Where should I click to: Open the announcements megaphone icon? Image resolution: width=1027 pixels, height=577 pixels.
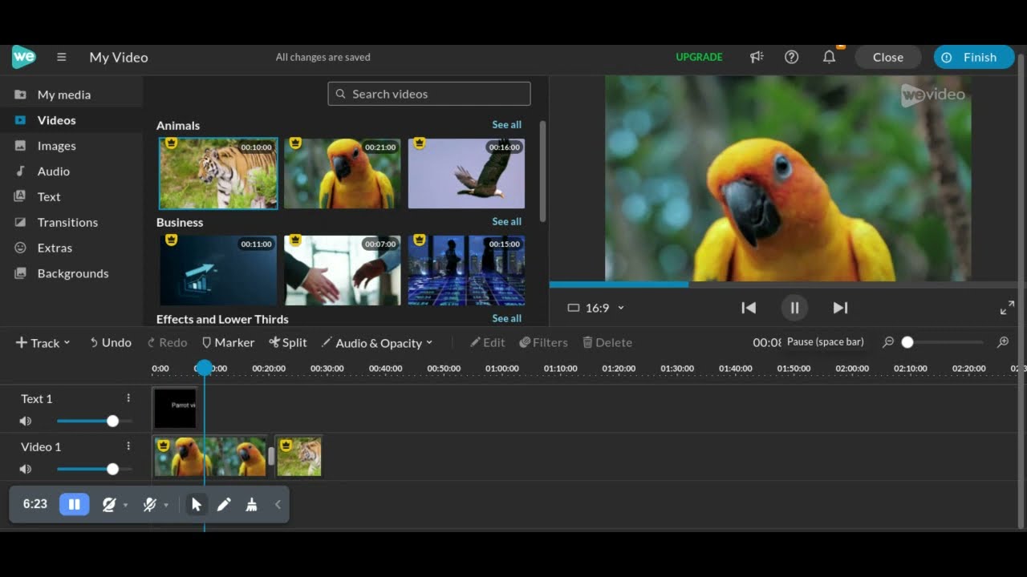click(x=757, y=57)
